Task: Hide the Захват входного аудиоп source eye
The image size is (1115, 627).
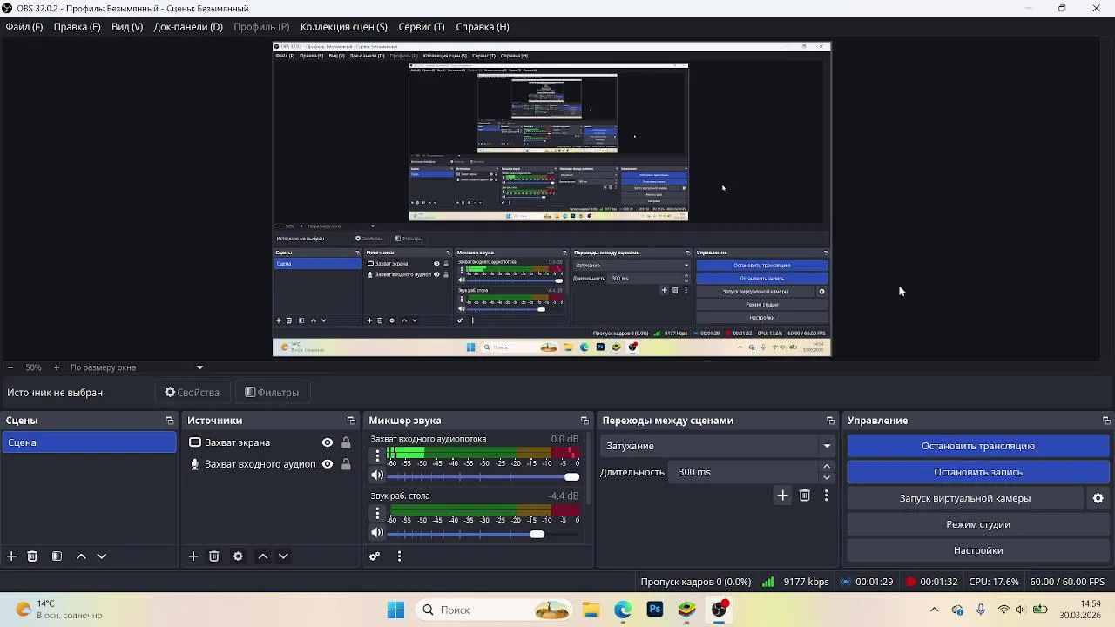Action: click(x=328, y=464)
